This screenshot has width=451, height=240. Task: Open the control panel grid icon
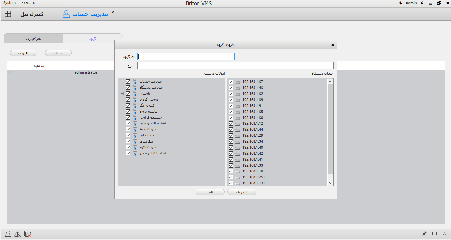pyautogui.click(x=8, y=14)
